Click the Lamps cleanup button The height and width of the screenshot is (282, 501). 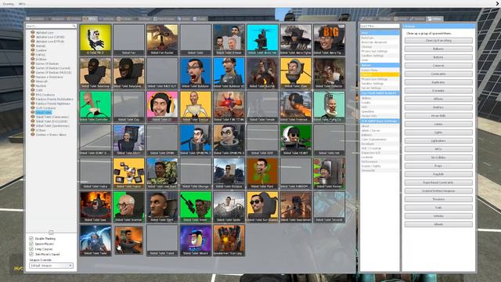pyautogui.click(x=438, y=124)
